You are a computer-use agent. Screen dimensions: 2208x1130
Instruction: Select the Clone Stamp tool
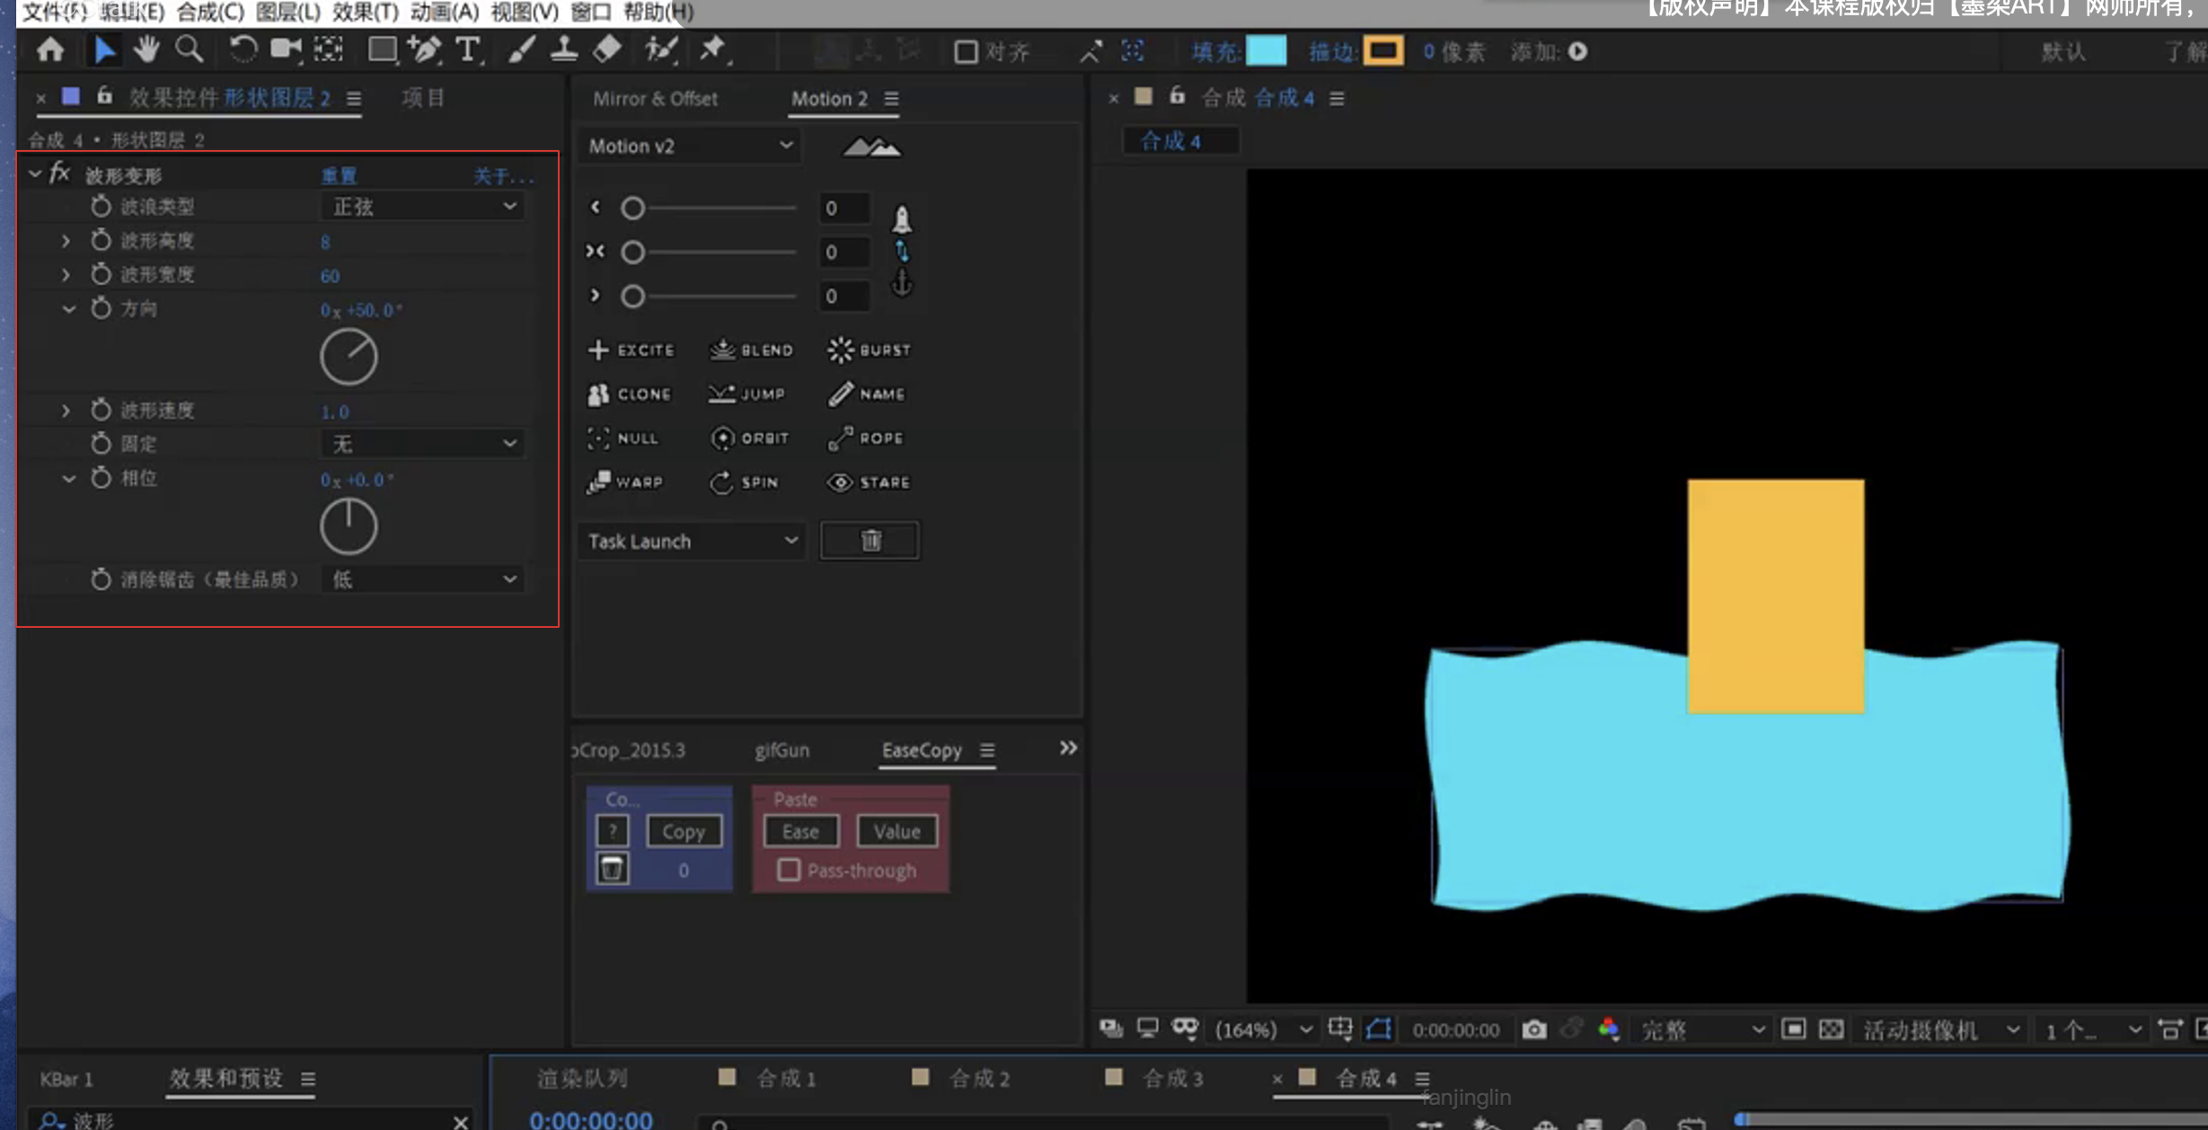click(563, 49)
